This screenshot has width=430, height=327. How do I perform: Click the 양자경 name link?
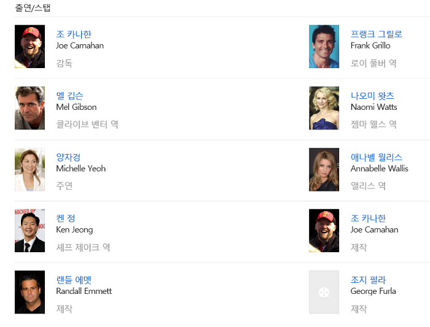pyautogui.click(x=68, y=157)
